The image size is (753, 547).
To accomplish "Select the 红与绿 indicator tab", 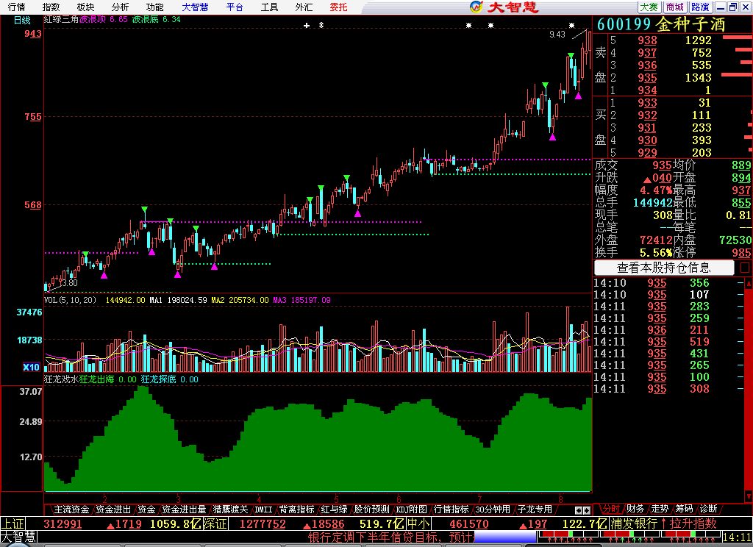I will (x=334, y=510).
